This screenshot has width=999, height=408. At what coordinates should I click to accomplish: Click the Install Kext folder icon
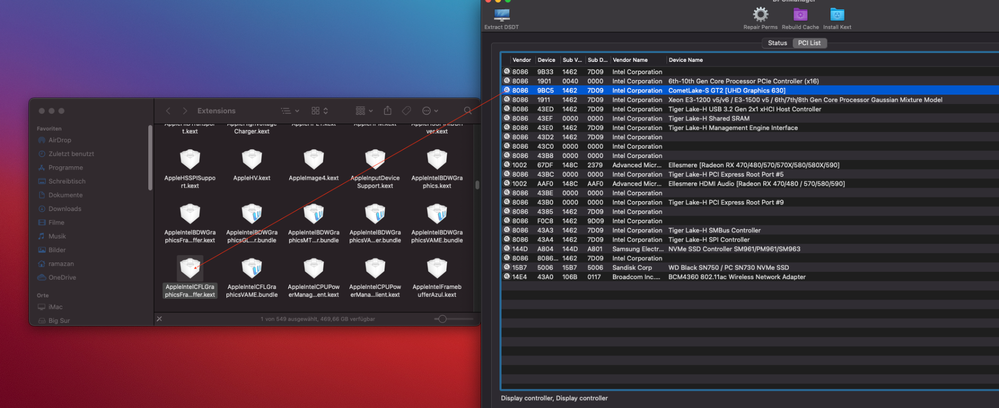click(x=837, y=15)
